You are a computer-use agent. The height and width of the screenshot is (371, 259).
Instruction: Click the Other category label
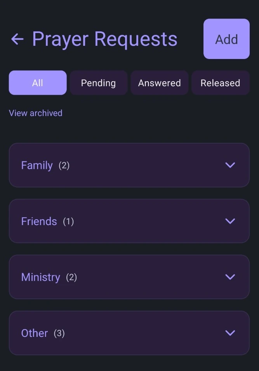[35, 333]
